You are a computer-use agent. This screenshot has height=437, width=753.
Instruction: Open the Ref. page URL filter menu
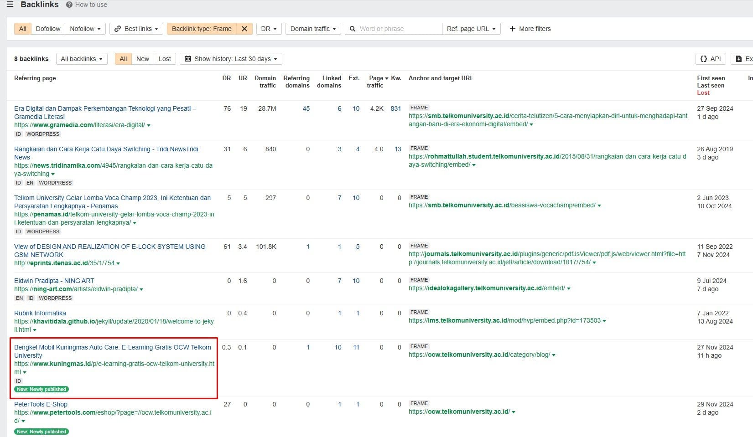(x=471, y=28)
